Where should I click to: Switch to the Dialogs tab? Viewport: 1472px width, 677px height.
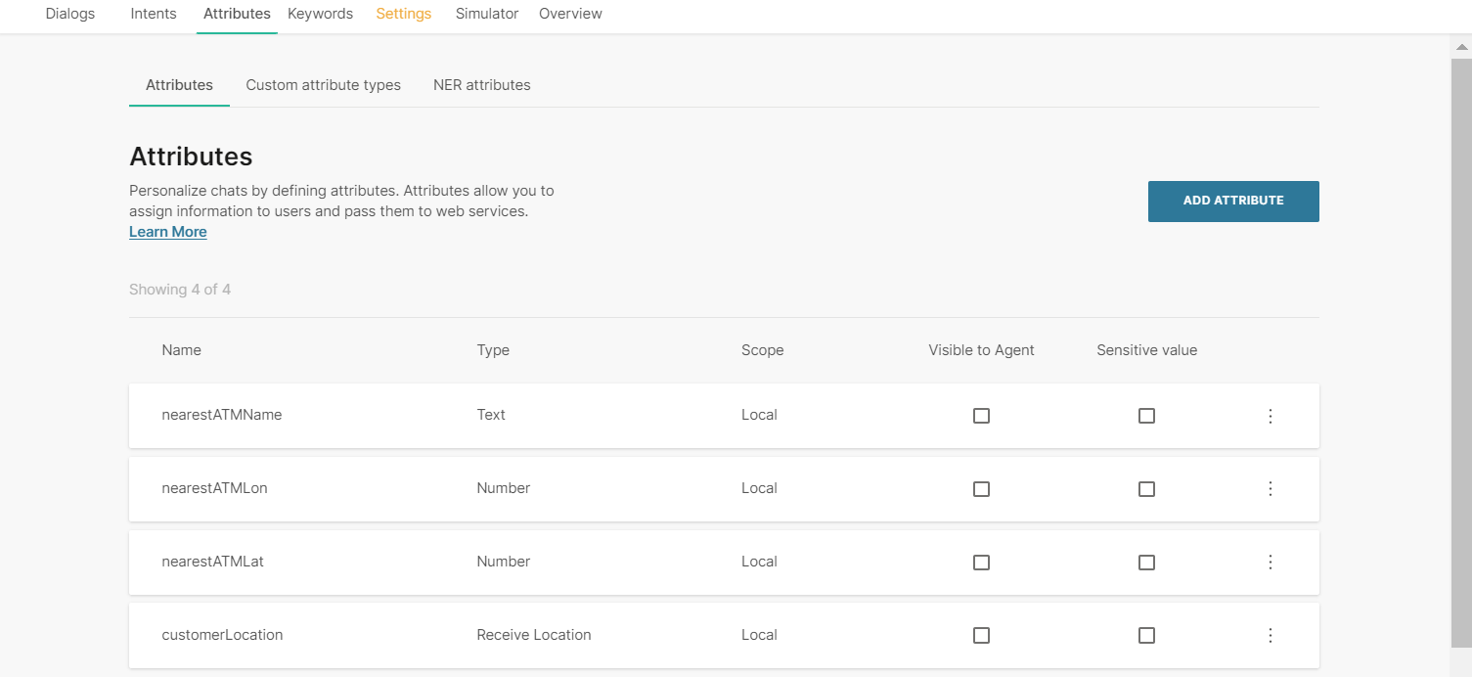pyautogui.click(x=70, y=14)
